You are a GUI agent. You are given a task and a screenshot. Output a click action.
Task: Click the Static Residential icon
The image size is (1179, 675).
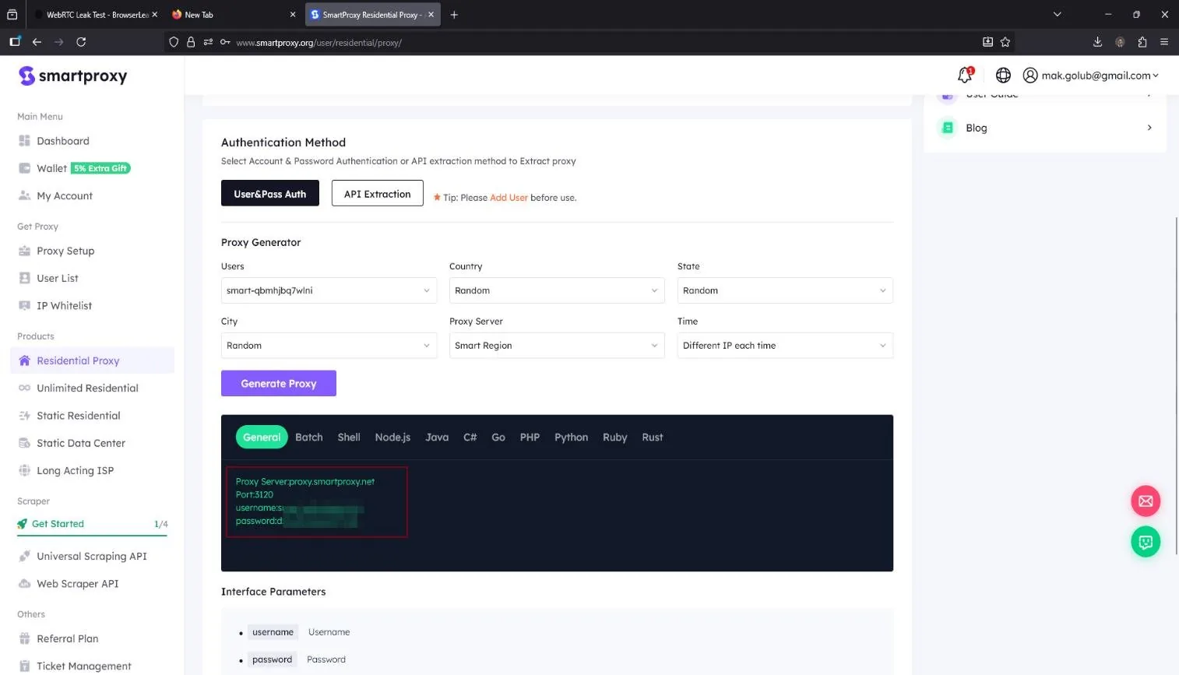[24, 416]
